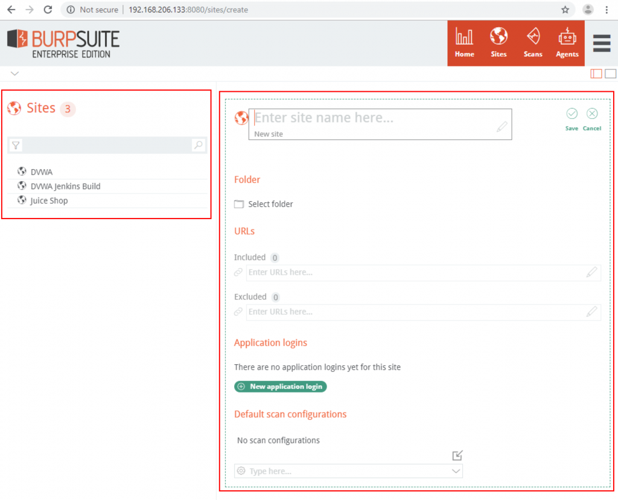Select DVWA Jenkins Build site
Viewport: 618px width, 500px height.
click(65, 186)
